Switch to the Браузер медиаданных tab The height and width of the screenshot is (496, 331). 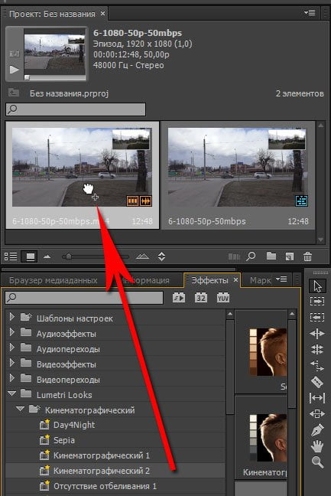(53, 280)
